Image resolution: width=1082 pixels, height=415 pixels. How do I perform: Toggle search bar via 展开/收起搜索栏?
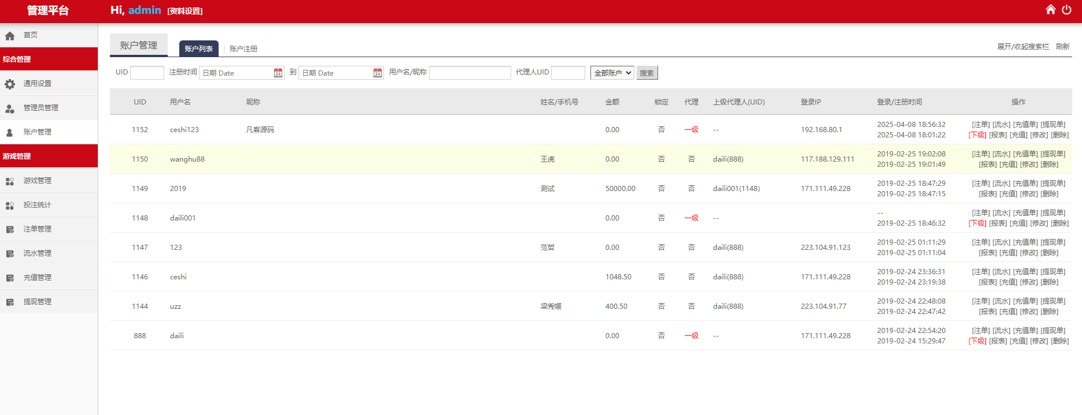(1022, 47)
